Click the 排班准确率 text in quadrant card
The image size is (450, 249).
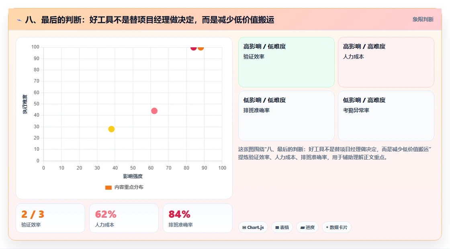coord(256,110)
